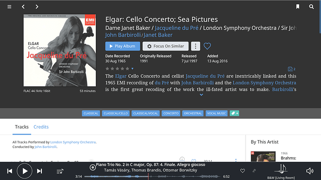The width and height of the screenshot is (321, 180).
Task: Open the hamburger navigation menu
Action: (9, 7)
